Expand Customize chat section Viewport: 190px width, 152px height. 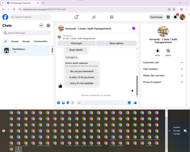click(x=163, y=62)
